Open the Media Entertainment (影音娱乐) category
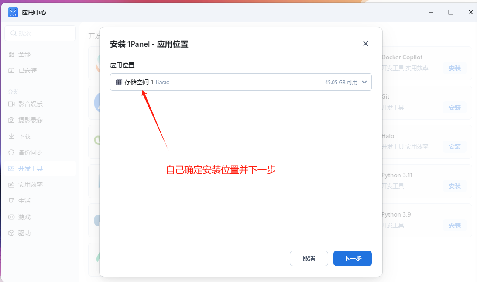 click(x=40, y=104)
